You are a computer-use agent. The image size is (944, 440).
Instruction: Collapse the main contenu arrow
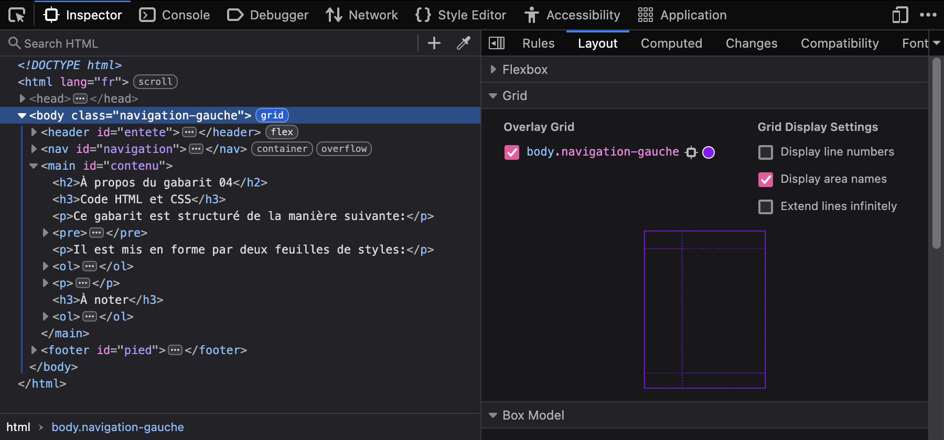[34, 166]
